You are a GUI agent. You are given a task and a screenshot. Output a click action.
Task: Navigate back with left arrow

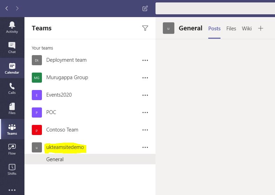[7, 8]
